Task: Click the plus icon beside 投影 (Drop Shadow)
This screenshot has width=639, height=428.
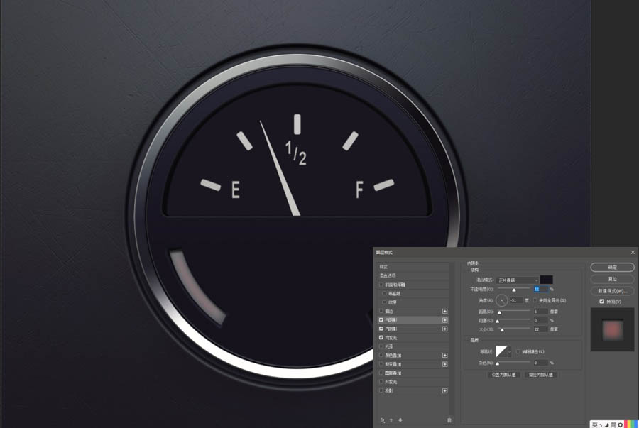Action: [x=444, y=390]
